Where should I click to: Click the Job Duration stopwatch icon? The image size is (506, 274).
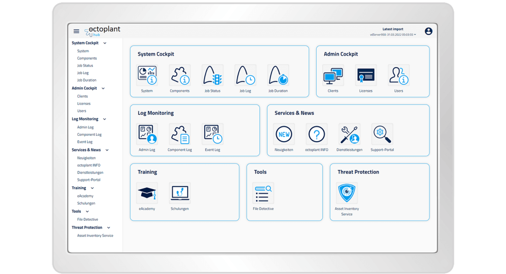coord(278,76)
